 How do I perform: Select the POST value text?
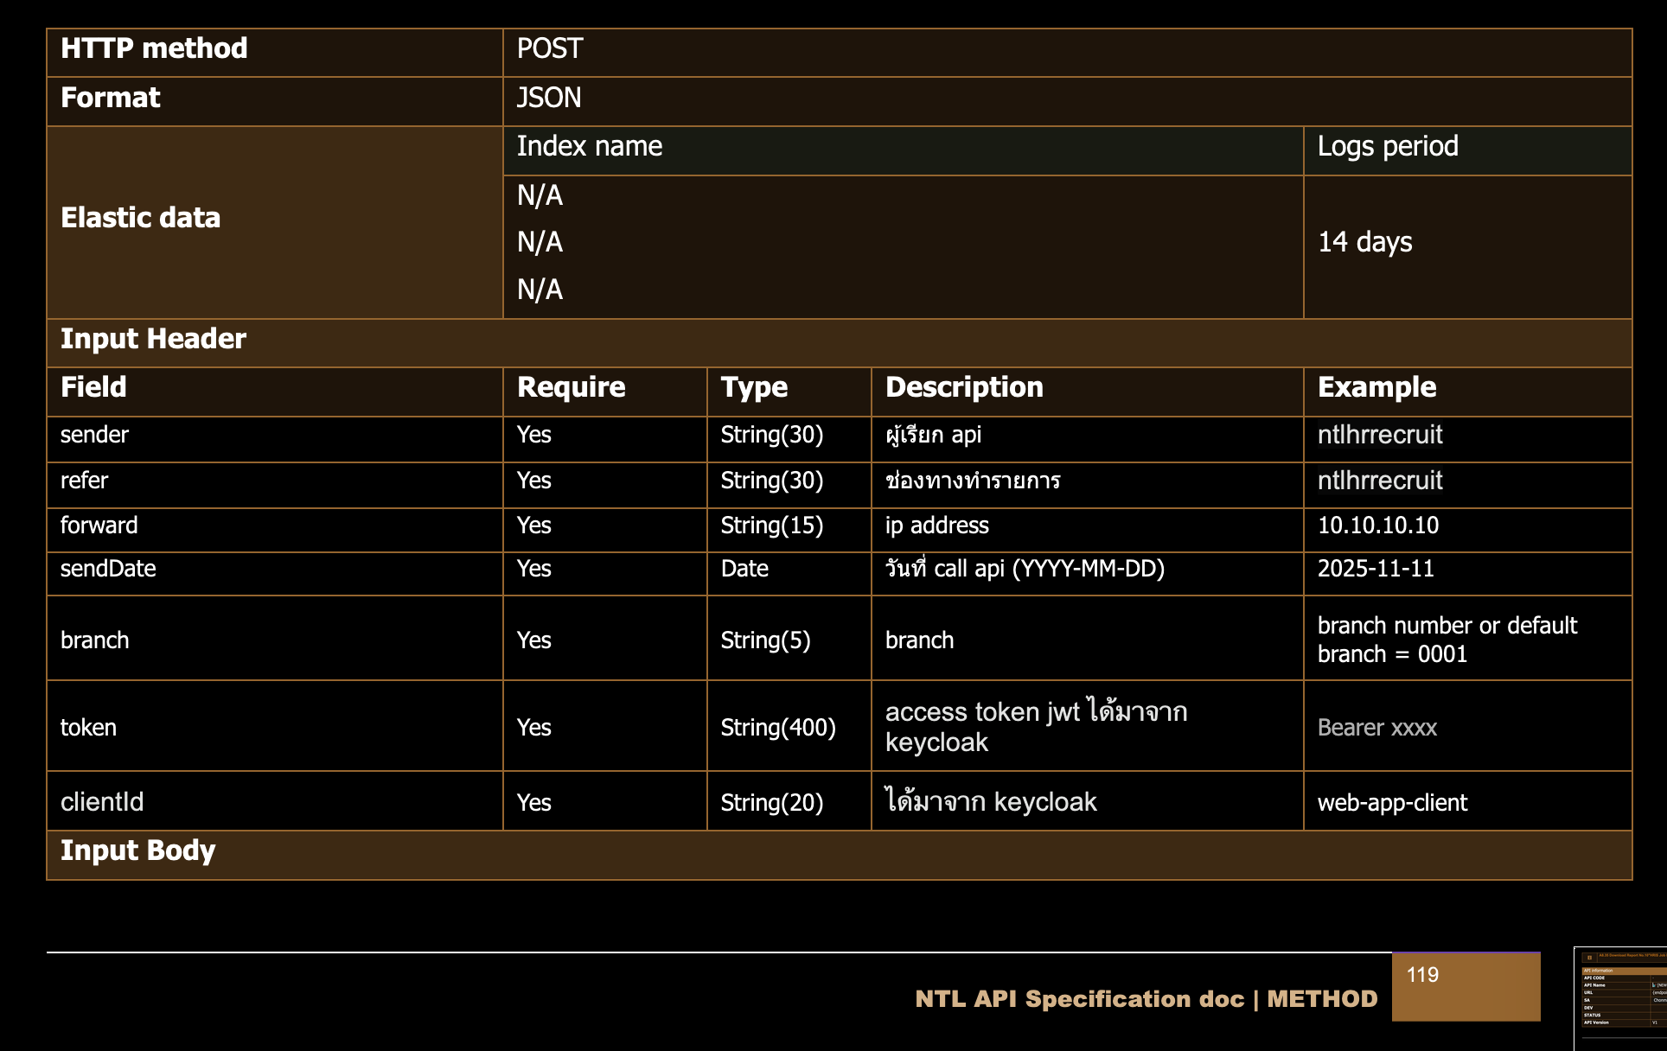point(550,48)
